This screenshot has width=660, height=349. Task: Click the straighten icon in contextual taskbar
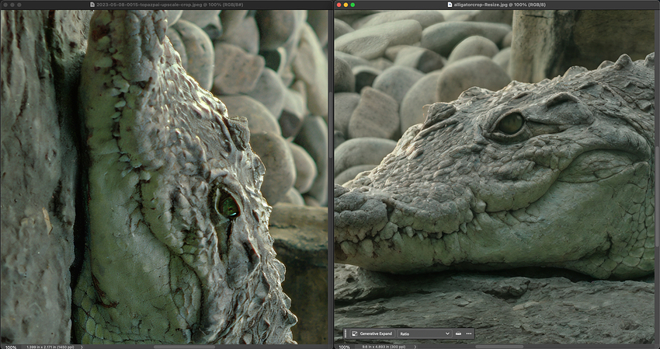(x=458, y=333)
